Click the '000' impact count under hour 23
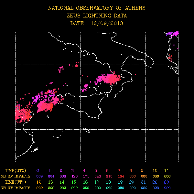 tap(167, 188)
